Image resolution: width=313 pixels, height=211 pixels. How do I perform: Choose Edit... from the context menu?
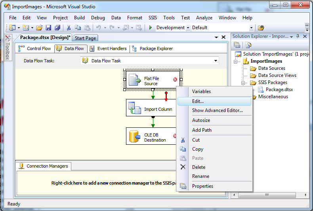(x=214, y=101)
